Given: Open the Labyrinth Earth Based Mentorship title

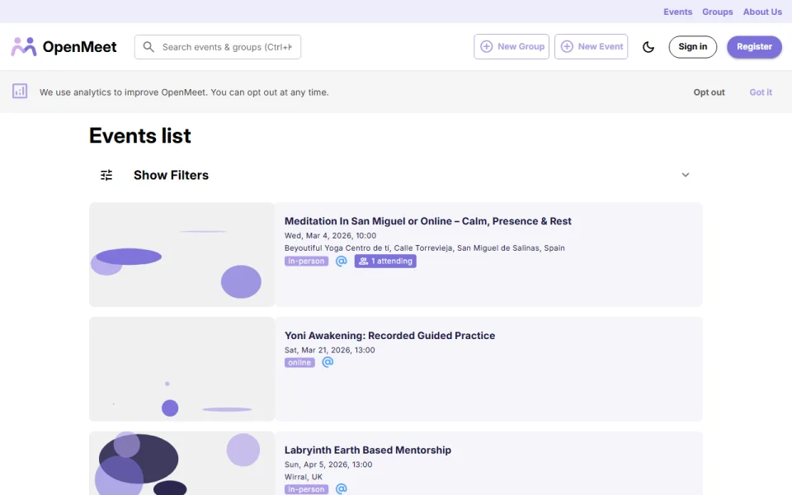Looking at the screenshot, I should 368,450.
